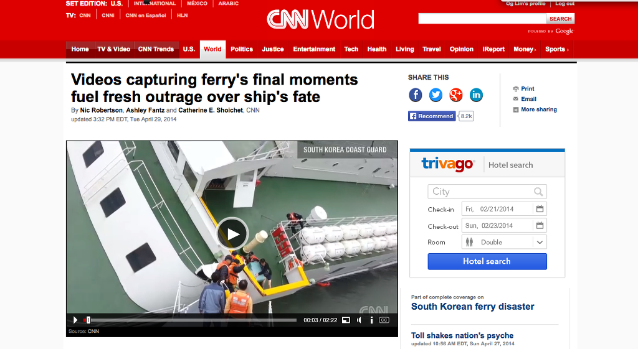Open the Entertainment section tab

coord(314,49)
